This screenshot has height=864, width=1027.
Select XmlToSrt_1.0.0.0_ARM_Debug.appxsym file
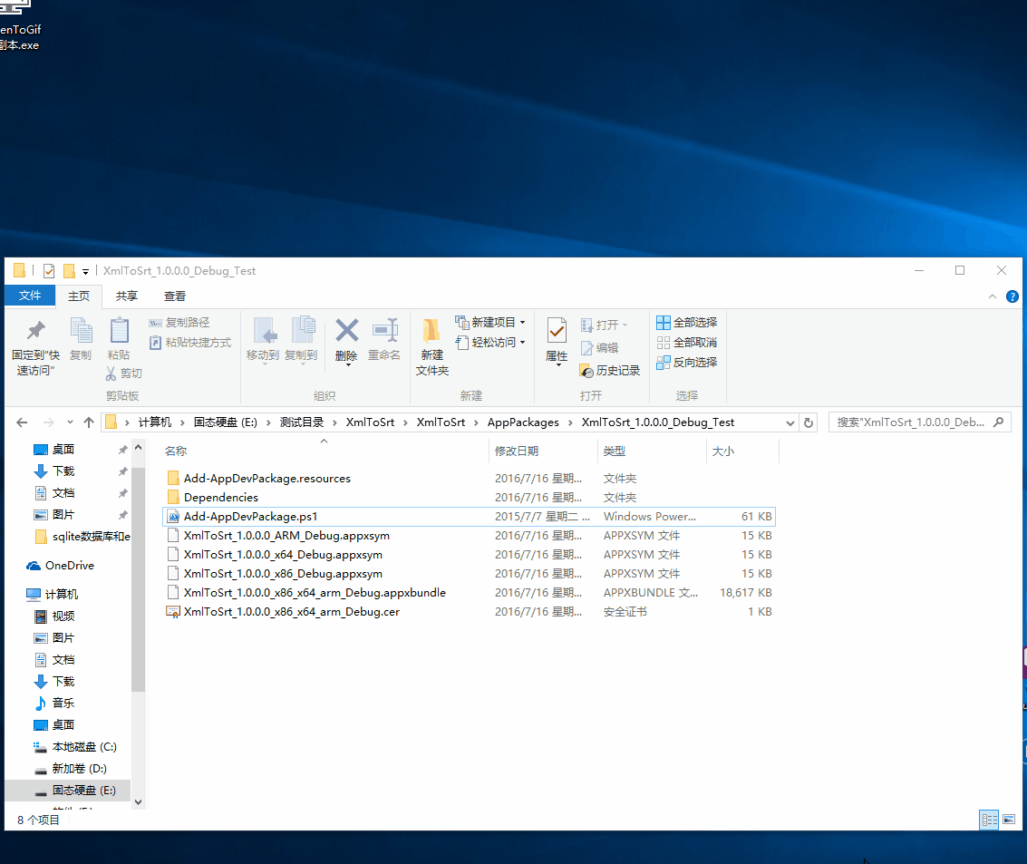click(x=469, y=536)
